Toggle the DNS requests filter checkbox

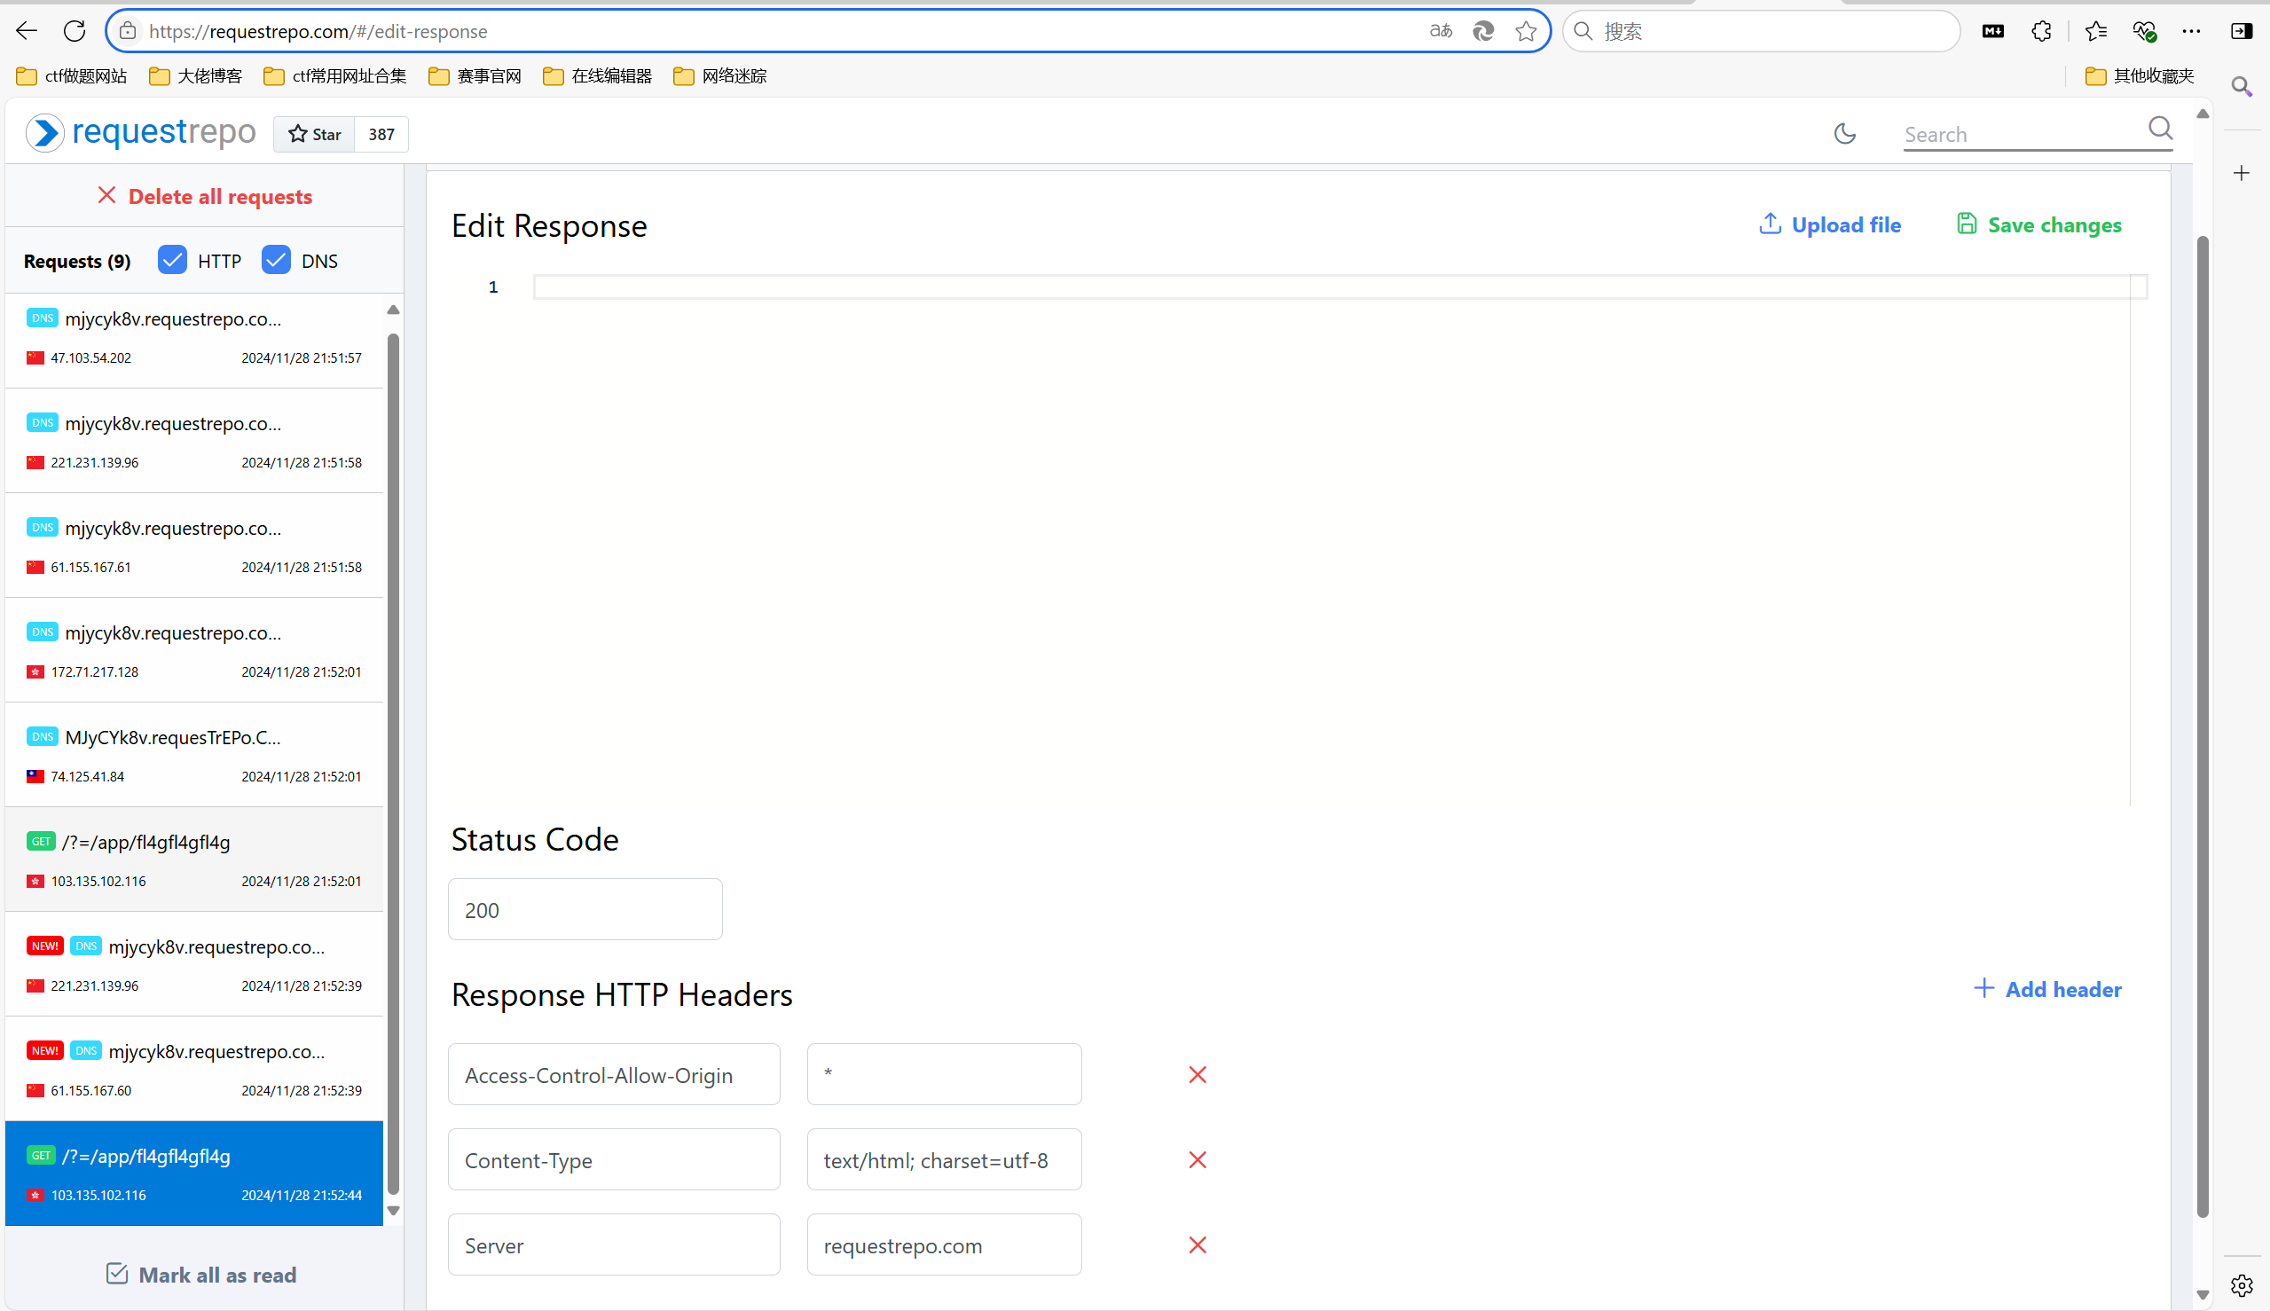276,259
